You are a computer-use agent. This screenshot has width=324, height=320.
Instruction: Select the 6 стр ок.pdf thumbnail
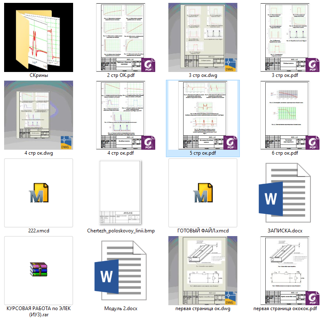(x=285, y=115)
